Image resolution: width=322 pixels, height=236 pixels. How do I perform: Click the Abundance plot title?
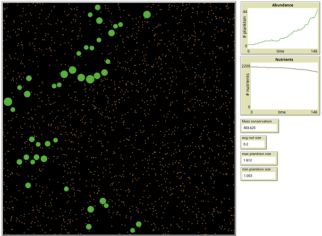[x=282, y=5]
